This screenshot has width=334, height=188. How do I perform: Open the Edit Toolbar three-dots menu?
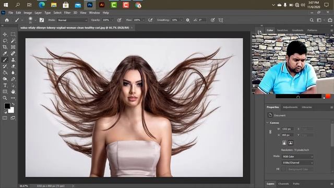[13, 98]
